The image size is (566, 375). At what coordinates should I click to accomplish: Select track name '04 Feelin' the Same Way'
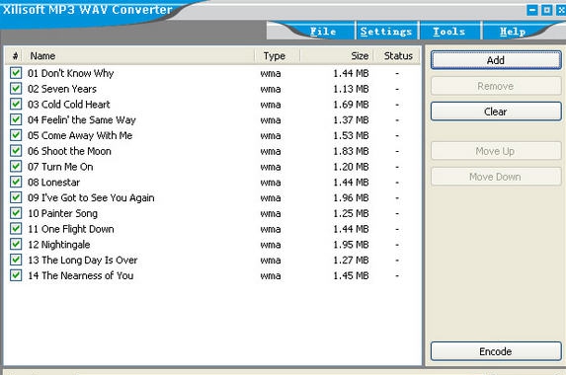[82, 119]
